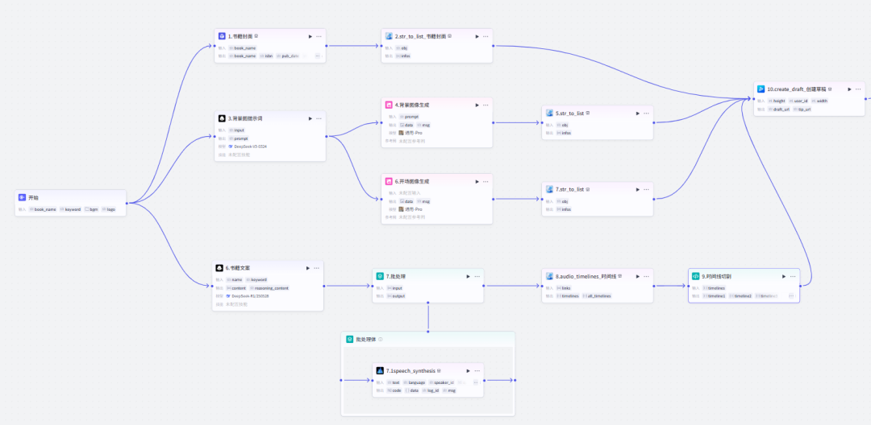The image size is (871, 425).
Task: Click the 3.背景图提示词 LLM node icon
Action: 222,118
